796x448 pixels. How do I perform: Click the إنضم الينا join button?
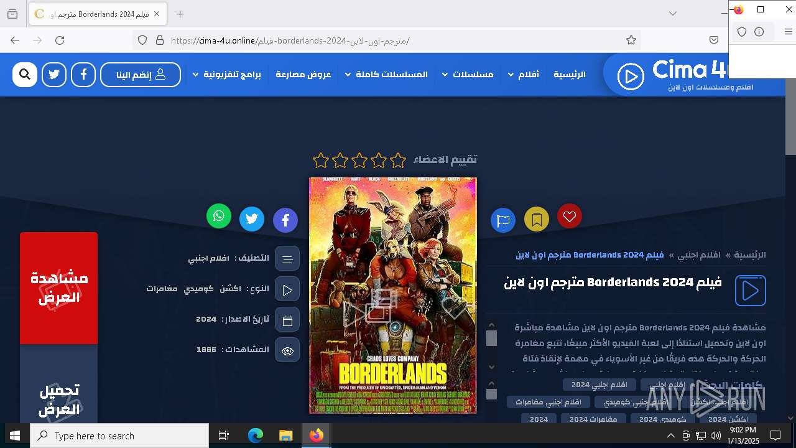[x=141, y=75]
